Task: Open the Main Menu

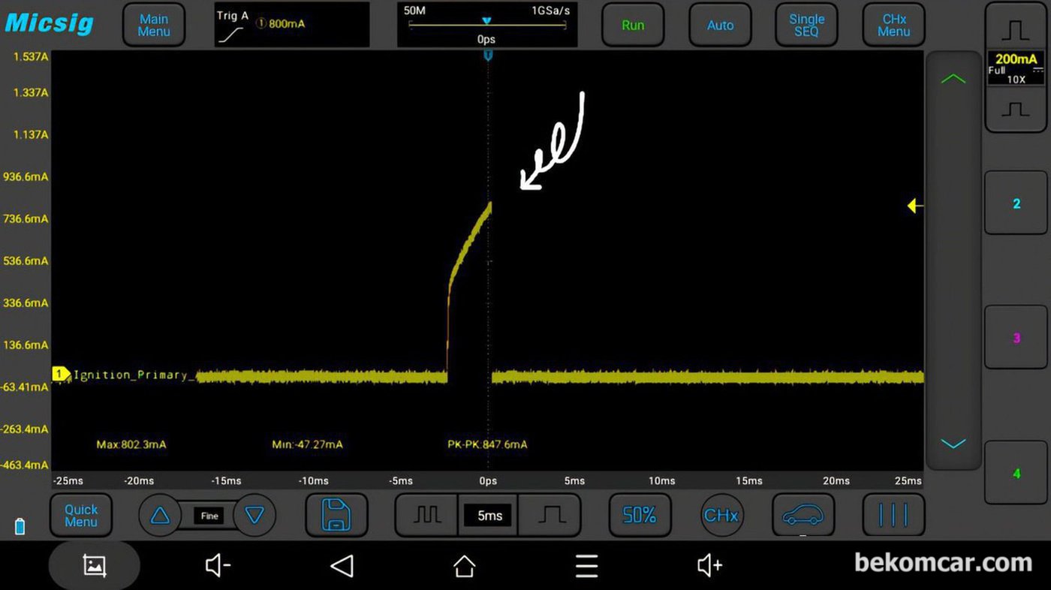Action: point(153,26)
